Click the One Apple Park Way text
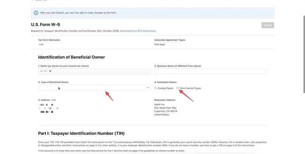This screenshot has width=305, height=154. pos(165,108)
